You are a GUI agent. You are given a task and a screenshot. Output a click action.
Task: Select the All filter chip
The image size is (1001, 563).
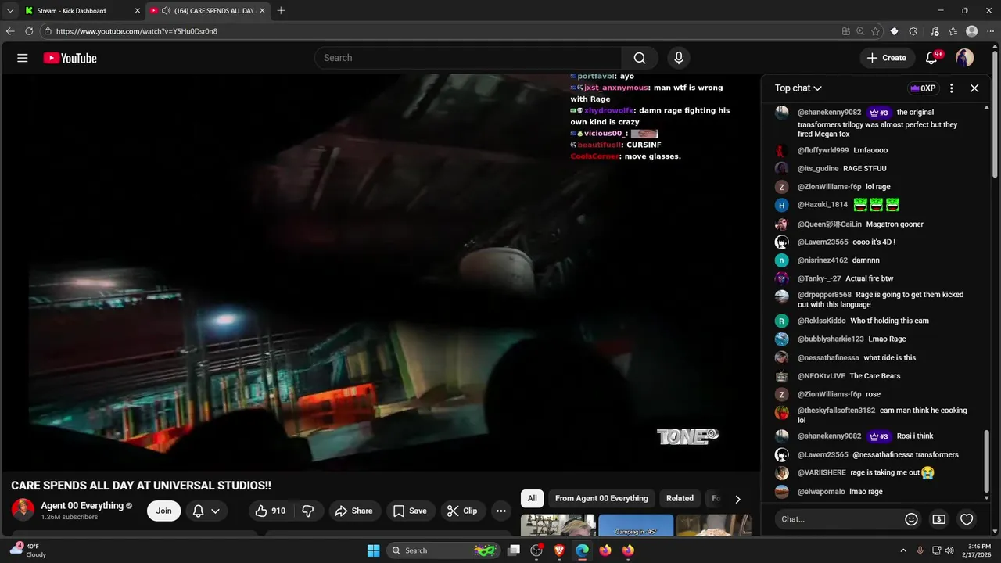(x=532, y=498)
